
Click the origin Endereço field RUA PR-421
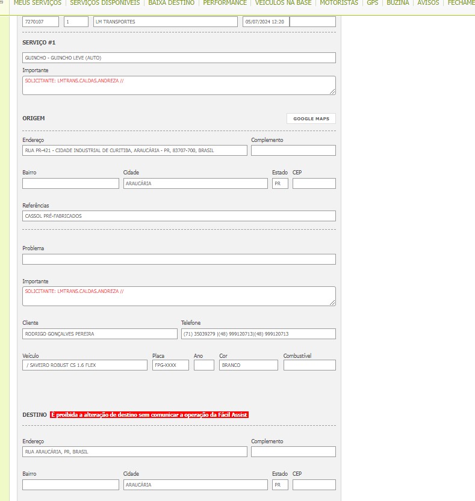click(x=135, y=150)
